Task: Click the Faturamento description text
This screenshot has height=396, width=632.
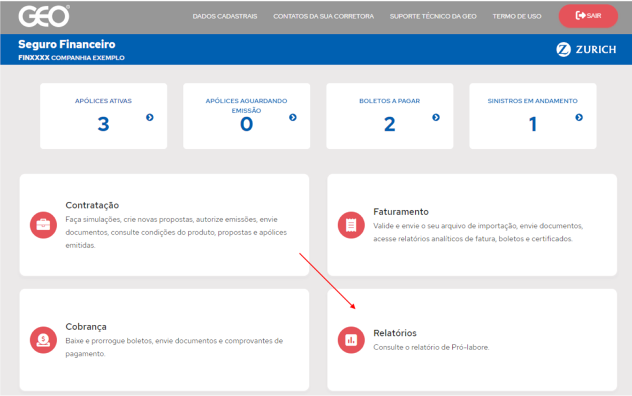Action: click(x=478, y=232)
